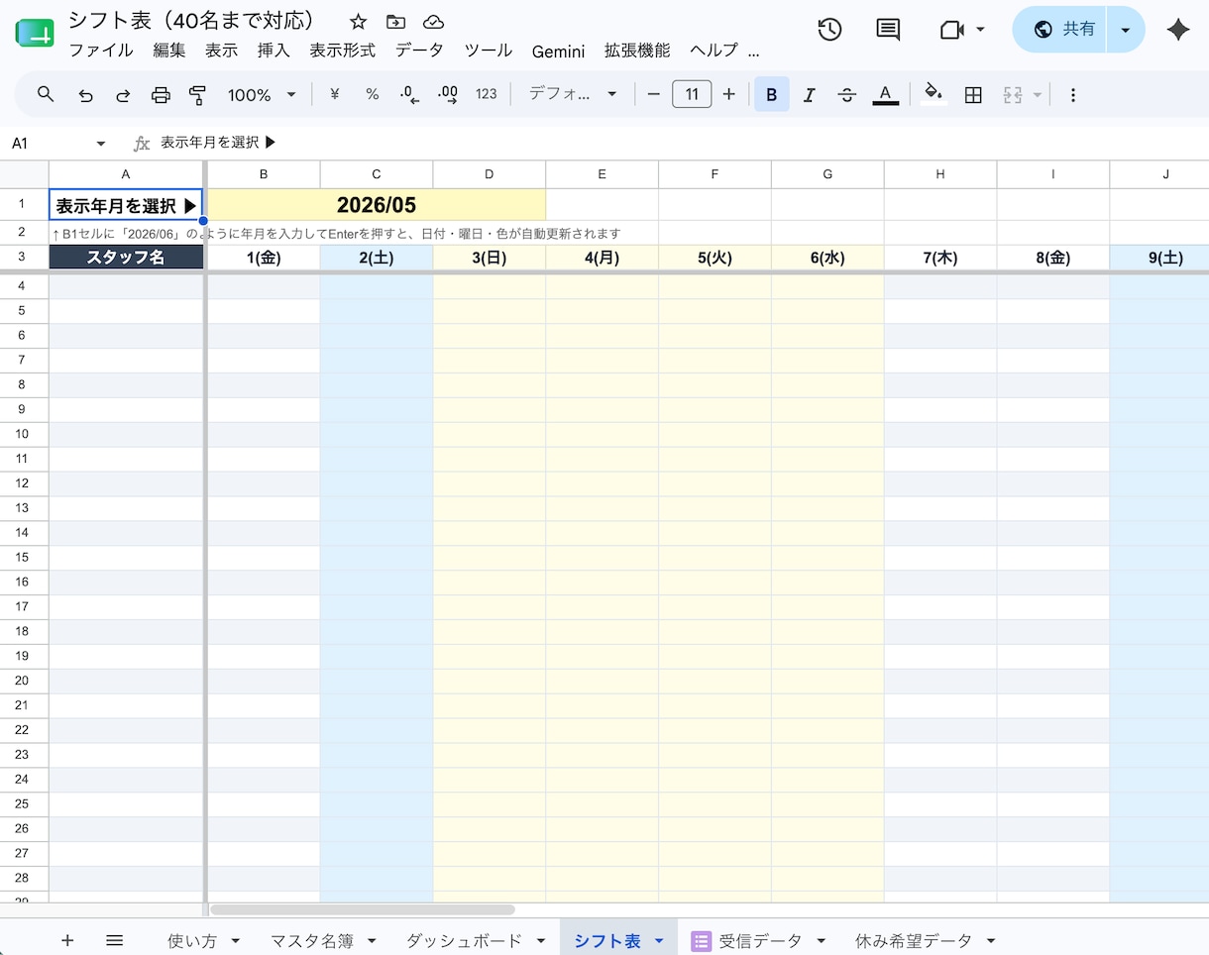Image resolution: width=1209 pixels, height=955 pixels.
Task: Open the データ menu
Action: [419, 51]
